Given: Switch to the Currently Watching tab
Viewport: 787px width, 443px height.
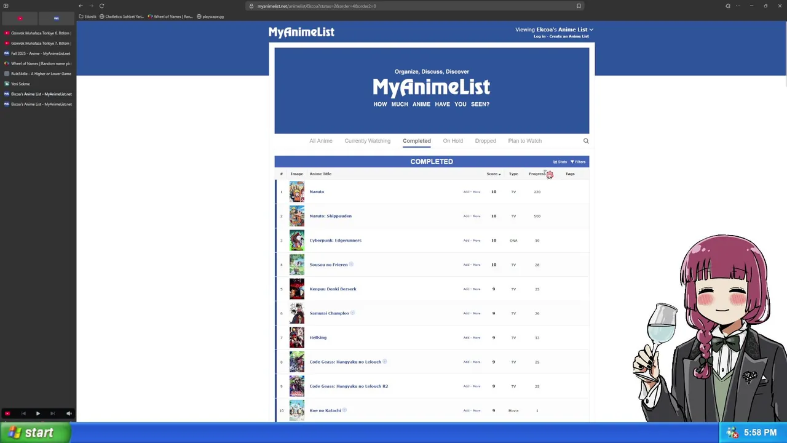Looking at the screenshot, I should (x=367, y=141).
